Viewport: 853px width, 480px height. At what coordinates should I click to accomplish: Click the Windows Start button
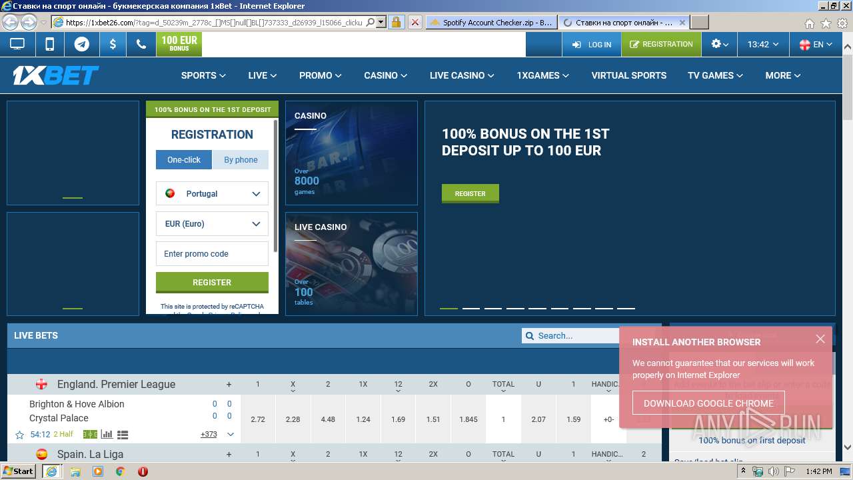19,471
